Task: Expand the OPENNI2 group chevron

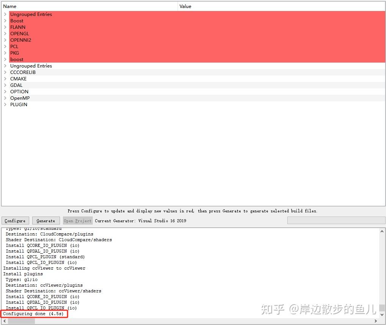Action: 5,40
